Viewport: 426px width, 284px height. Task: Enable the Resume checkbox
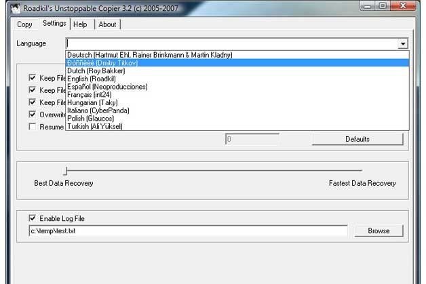point(33,127)
